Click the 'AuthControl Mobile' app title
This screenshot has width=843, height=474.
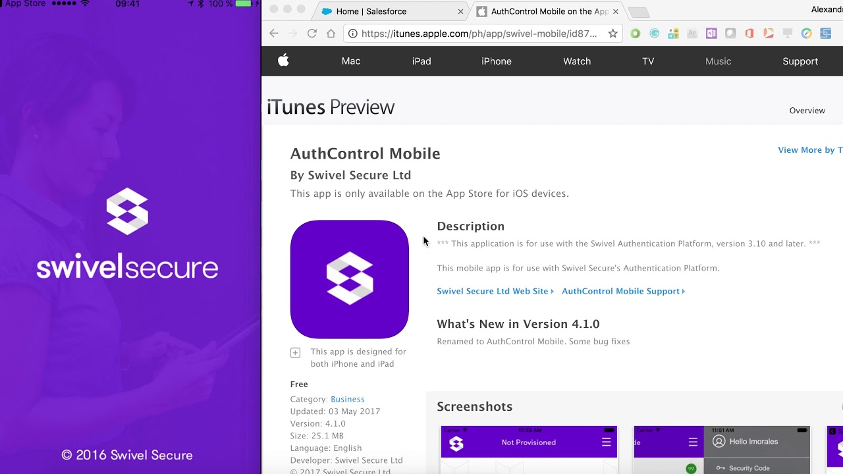pos(365,153)
